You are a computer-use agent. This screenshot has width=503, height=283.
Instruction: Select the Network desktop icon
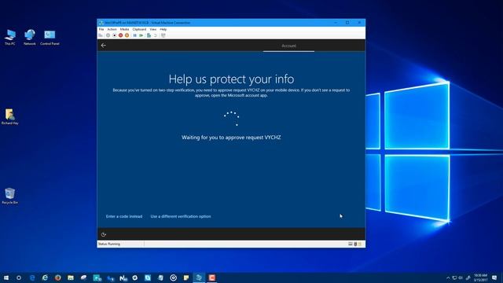point(30,37)
